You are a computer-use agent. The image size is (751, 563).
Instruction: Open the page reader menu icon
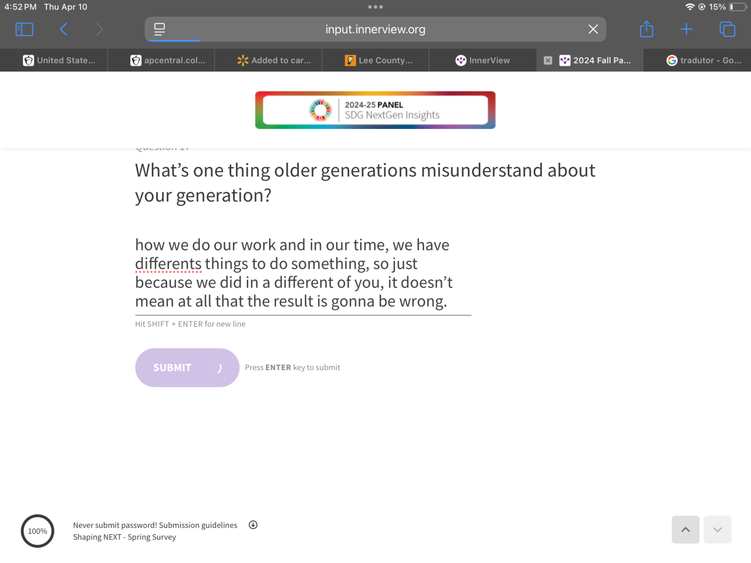pyautogui.click(x=160, y=29)
